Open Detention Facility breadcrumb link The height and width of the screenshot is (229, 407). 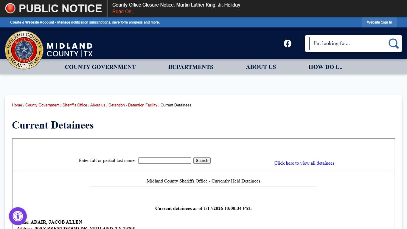coord(142,105)
